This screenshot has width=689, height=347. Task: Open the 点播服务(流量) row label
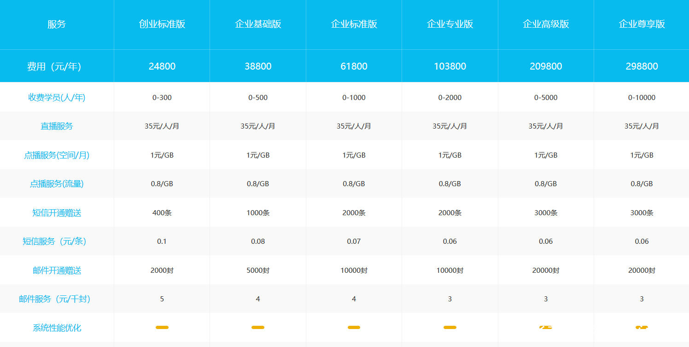pos(57,183)
